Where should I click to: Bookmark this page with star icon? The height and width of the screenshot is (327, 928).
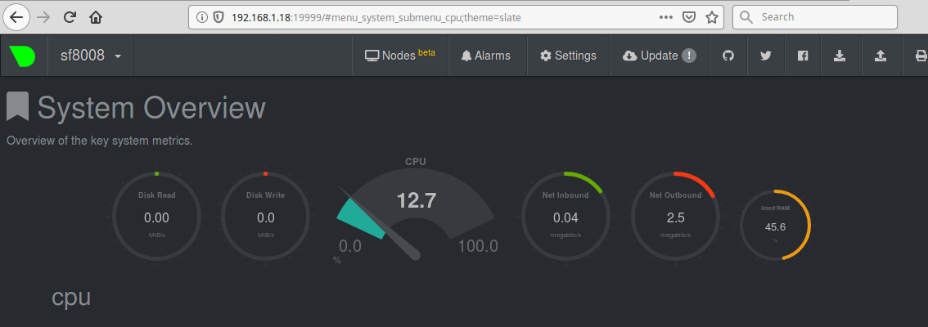pos(712,16)
